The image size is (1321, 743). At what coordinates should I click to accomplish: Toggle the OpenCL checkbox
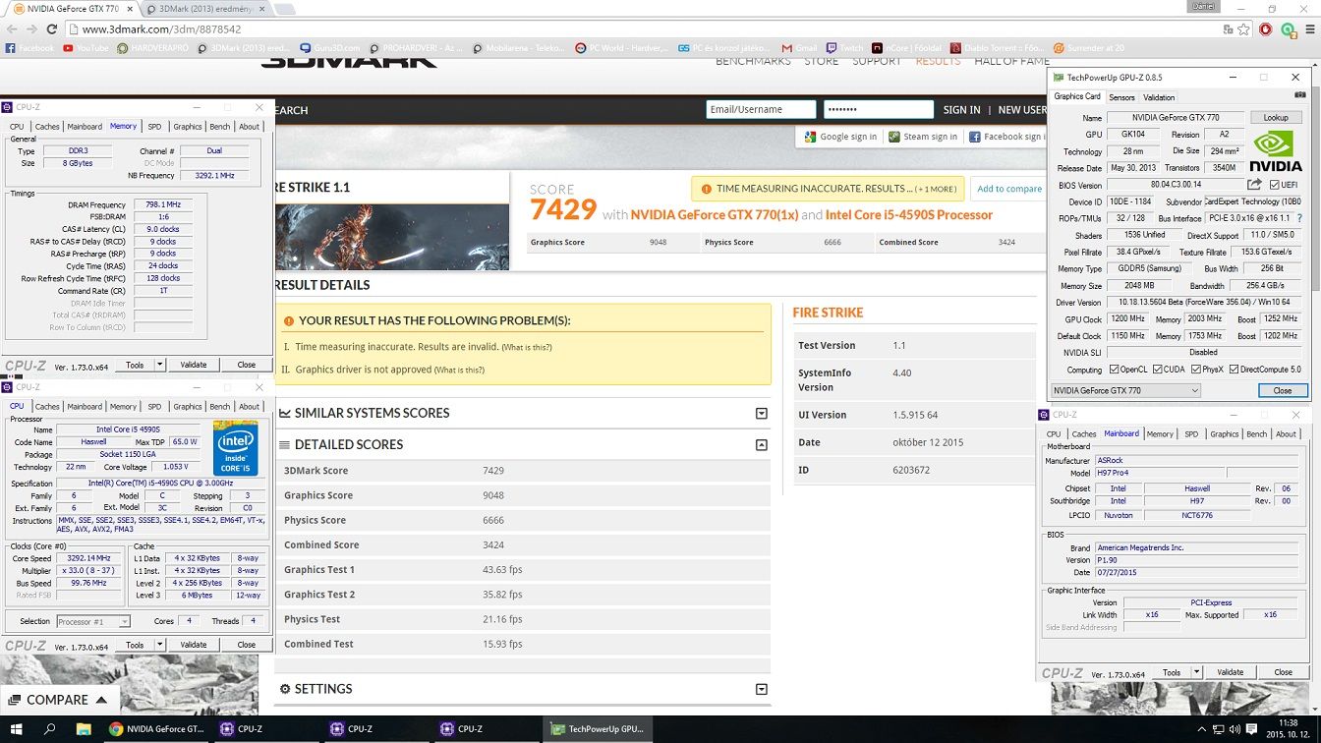(x=1114, y=370)
